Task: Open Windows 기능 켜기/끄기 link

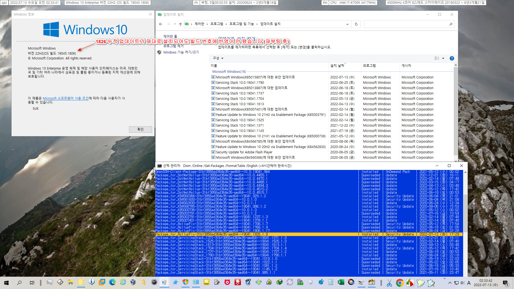Action: point(181,52)
